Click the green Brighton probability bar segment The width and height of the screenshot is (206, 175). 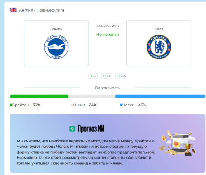pyautogui.click(x=39, y=96)
